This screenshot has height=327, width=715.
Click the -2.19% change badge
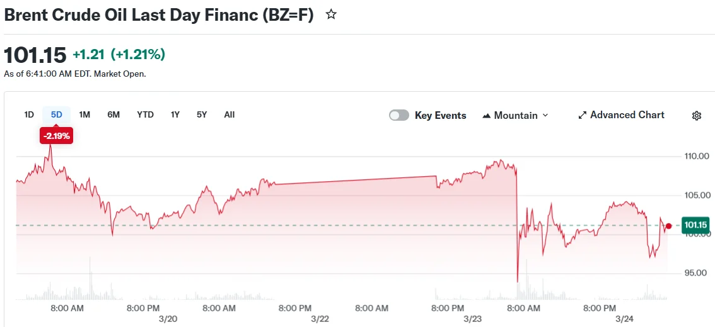[x=56, y=135]
